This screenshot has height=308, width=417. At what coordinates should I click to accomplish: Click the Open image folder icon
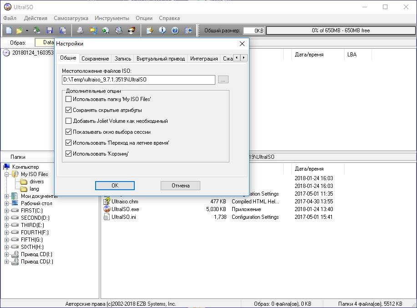(19, 30)
